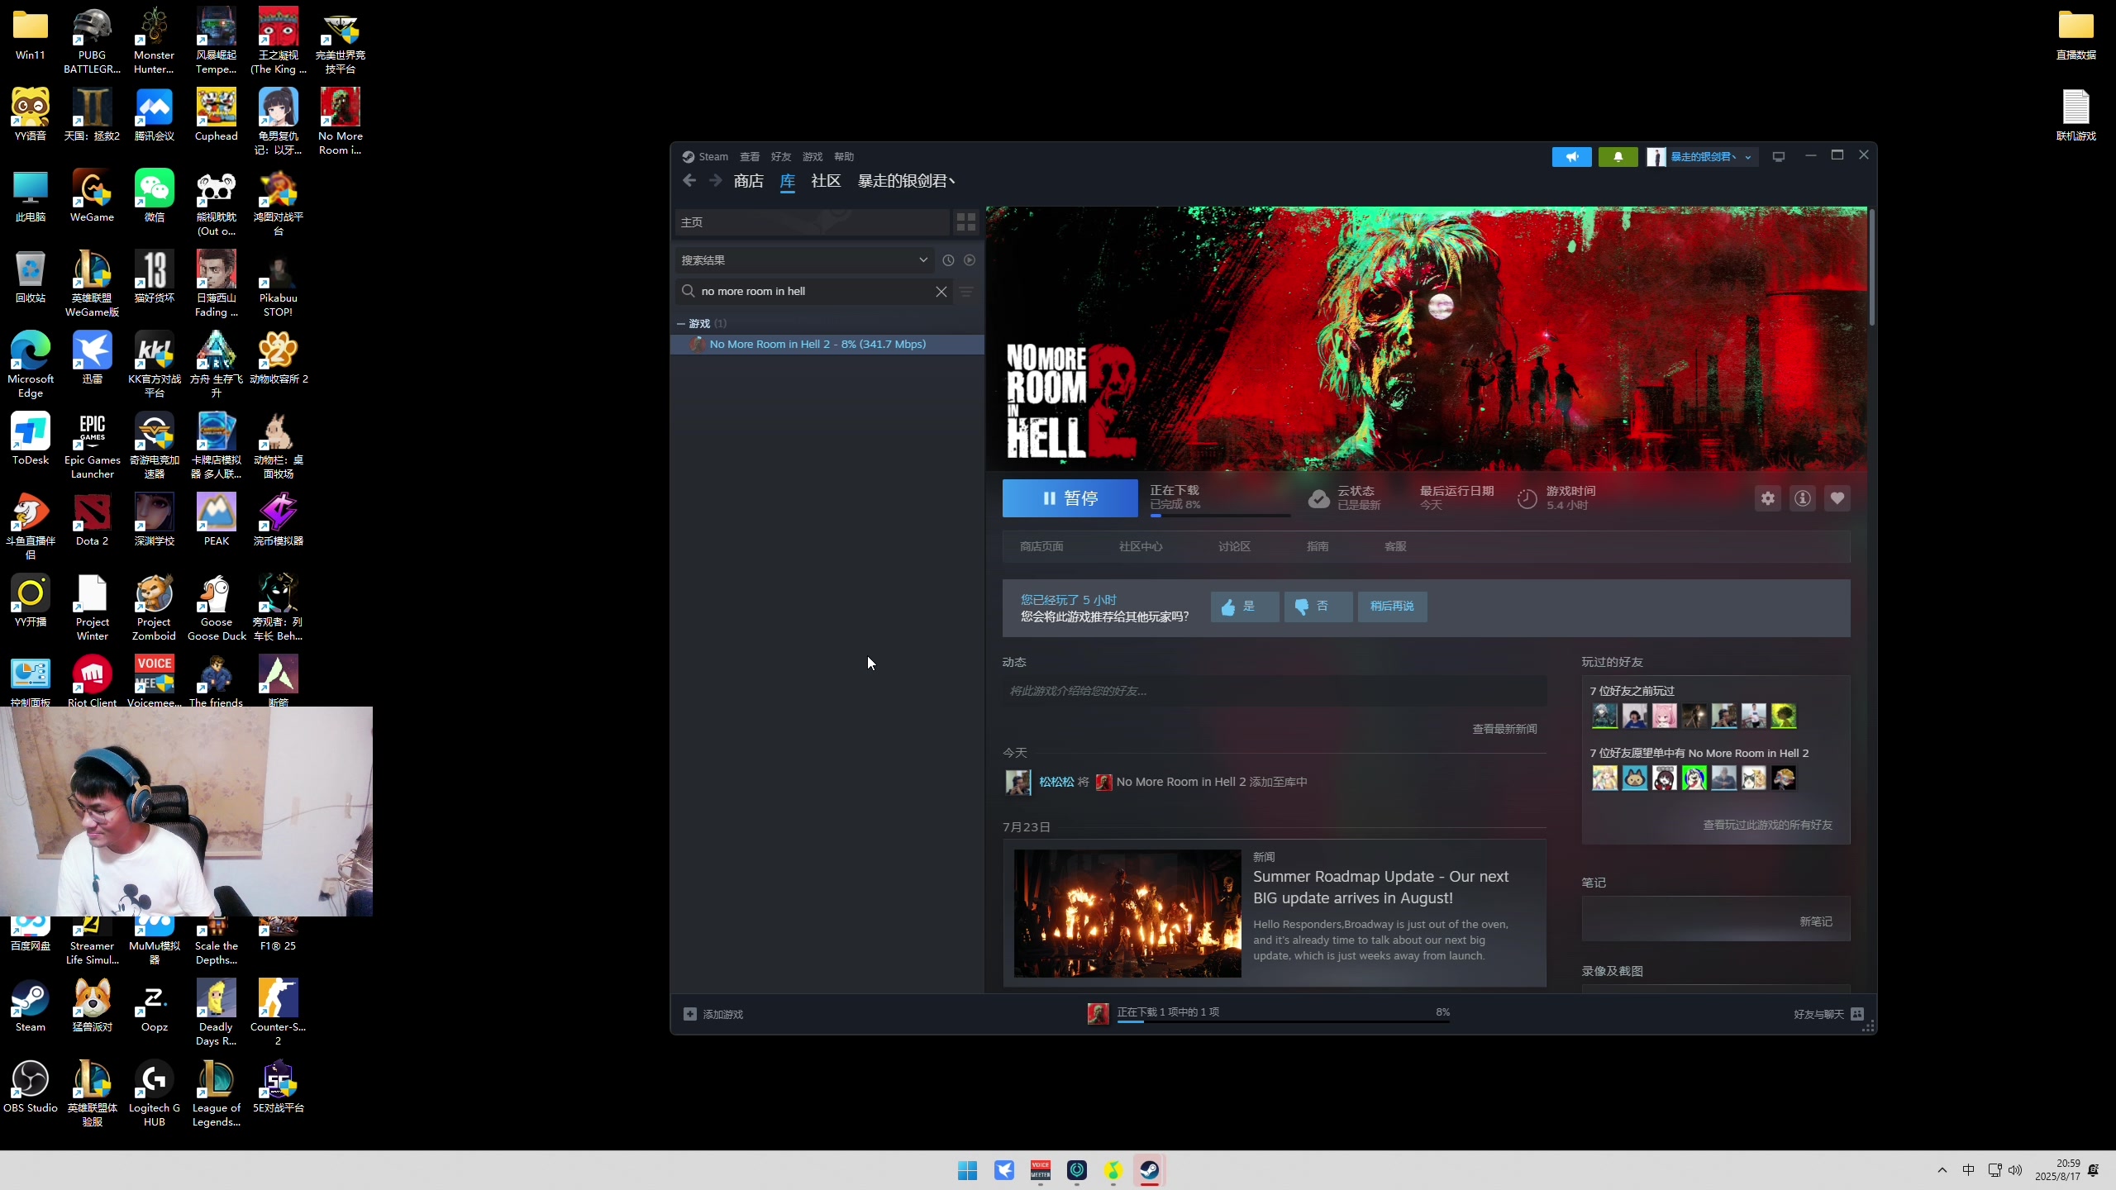The image size is (2116, 1190).
Task: Click game download progress bar under 正在下载
Action: tap(1220, 516)
